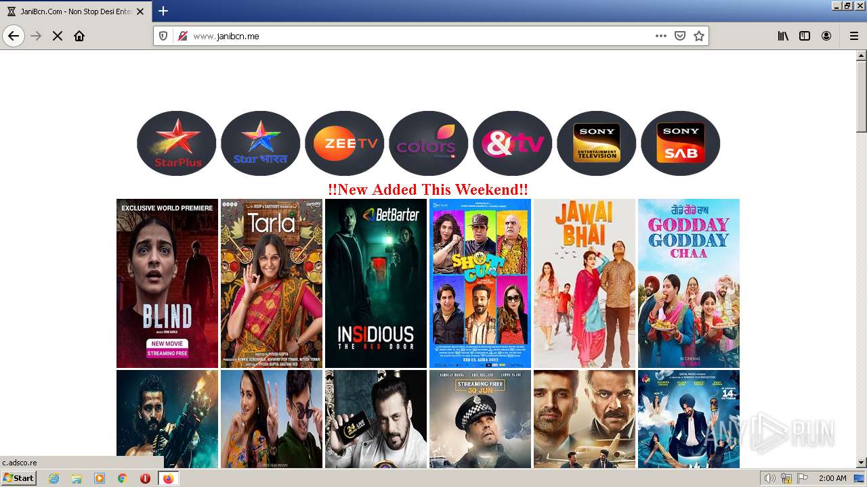Open the media player taskbar icon
The height and width of the screenshot is (487, 867).
click(x=100, y=478)
